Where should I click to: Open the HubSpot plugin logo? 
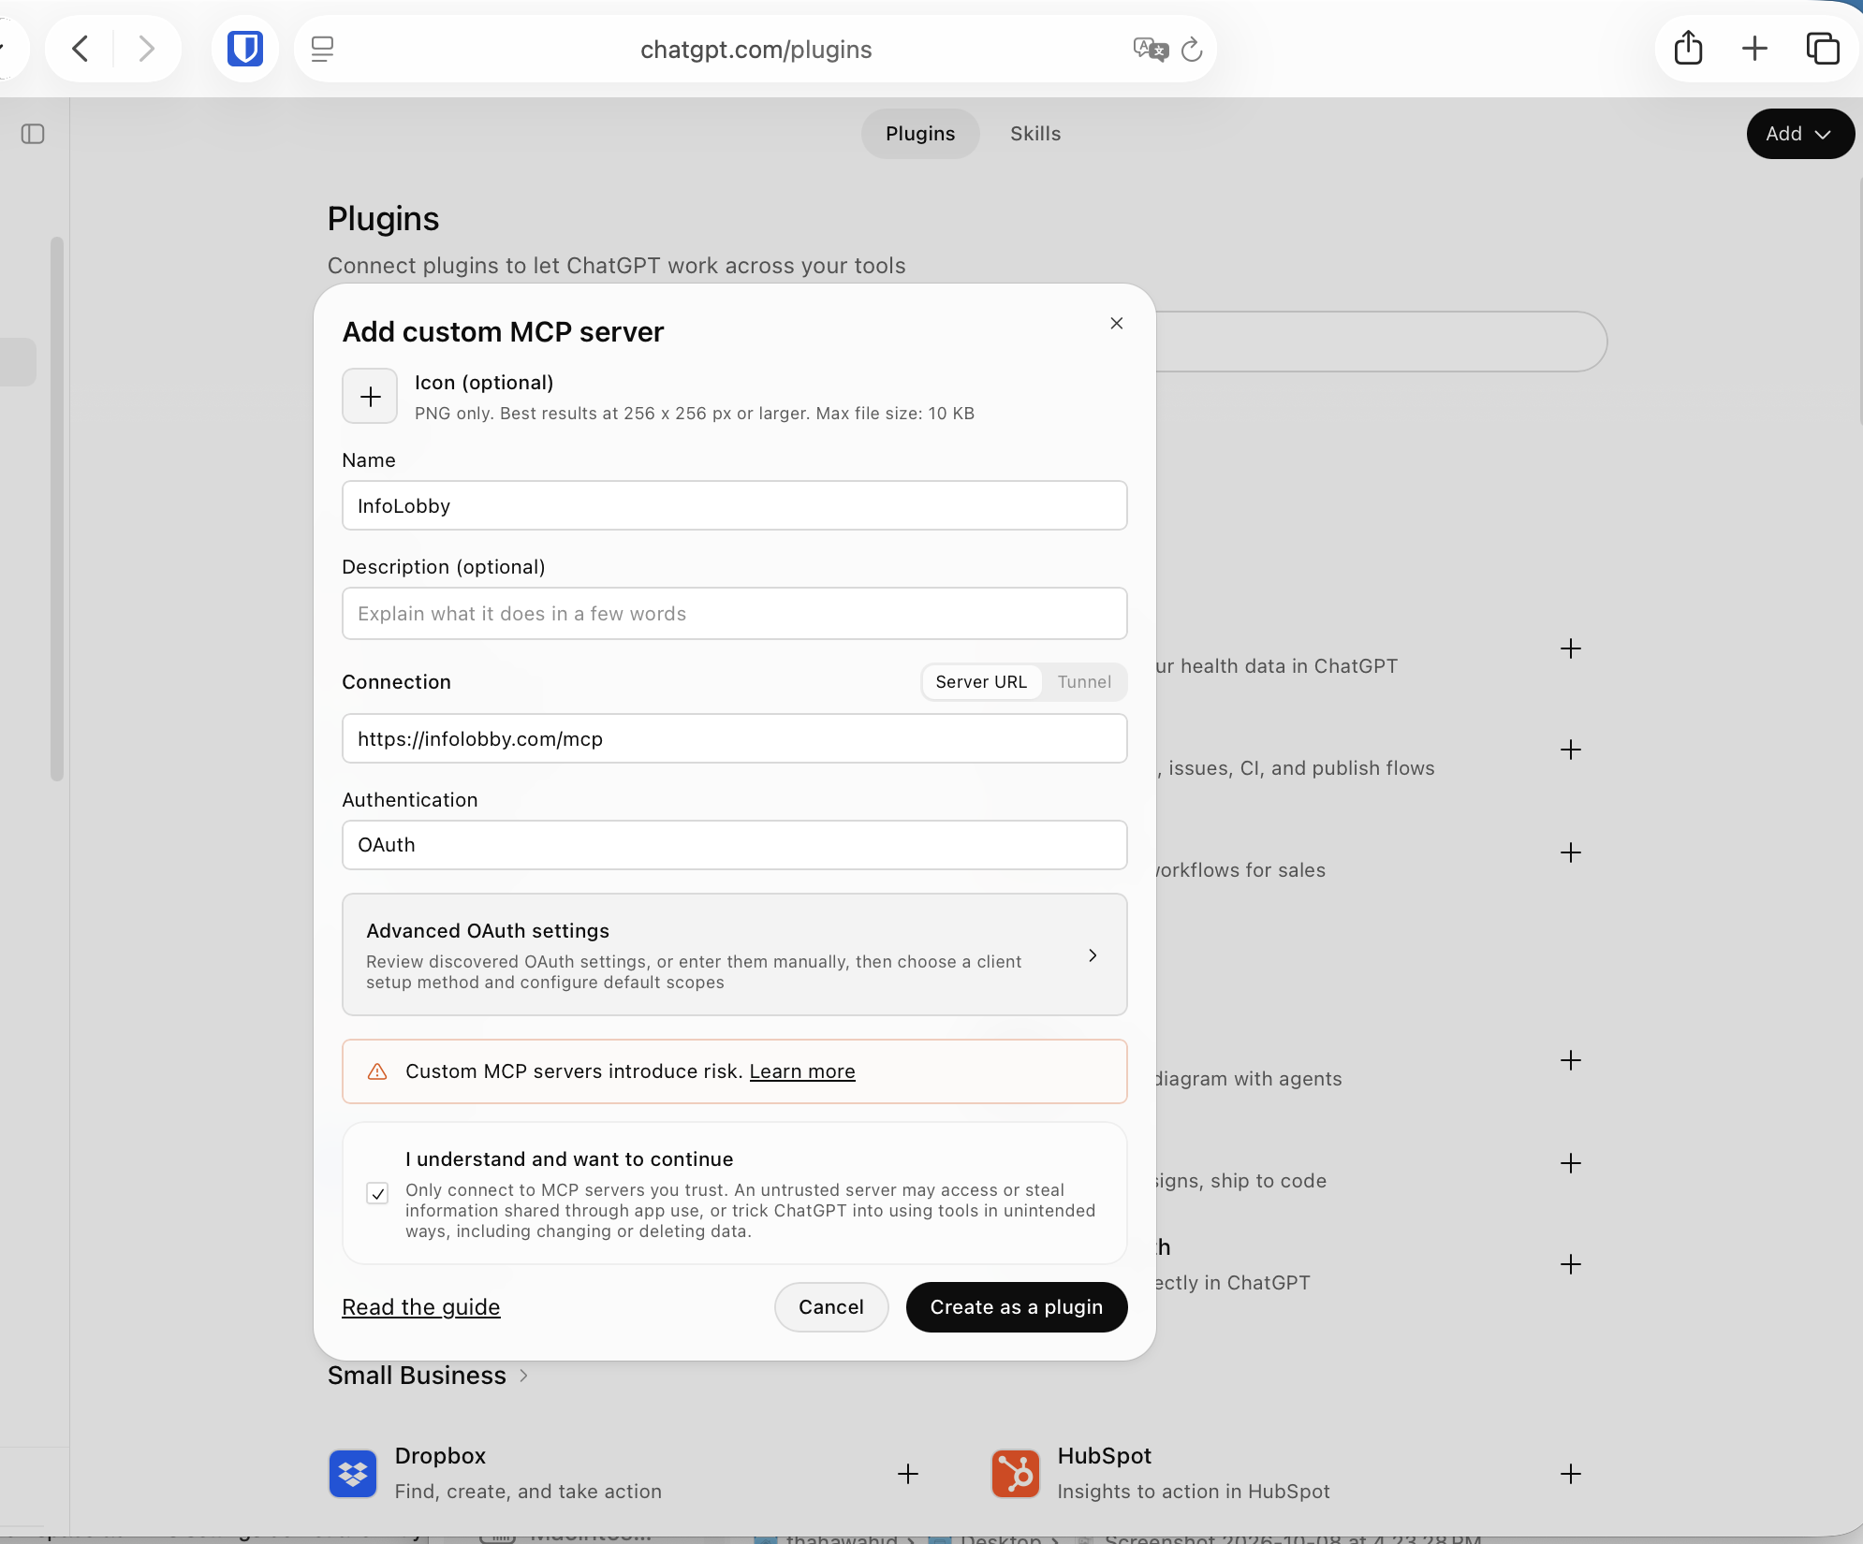pos(1016,1474)
